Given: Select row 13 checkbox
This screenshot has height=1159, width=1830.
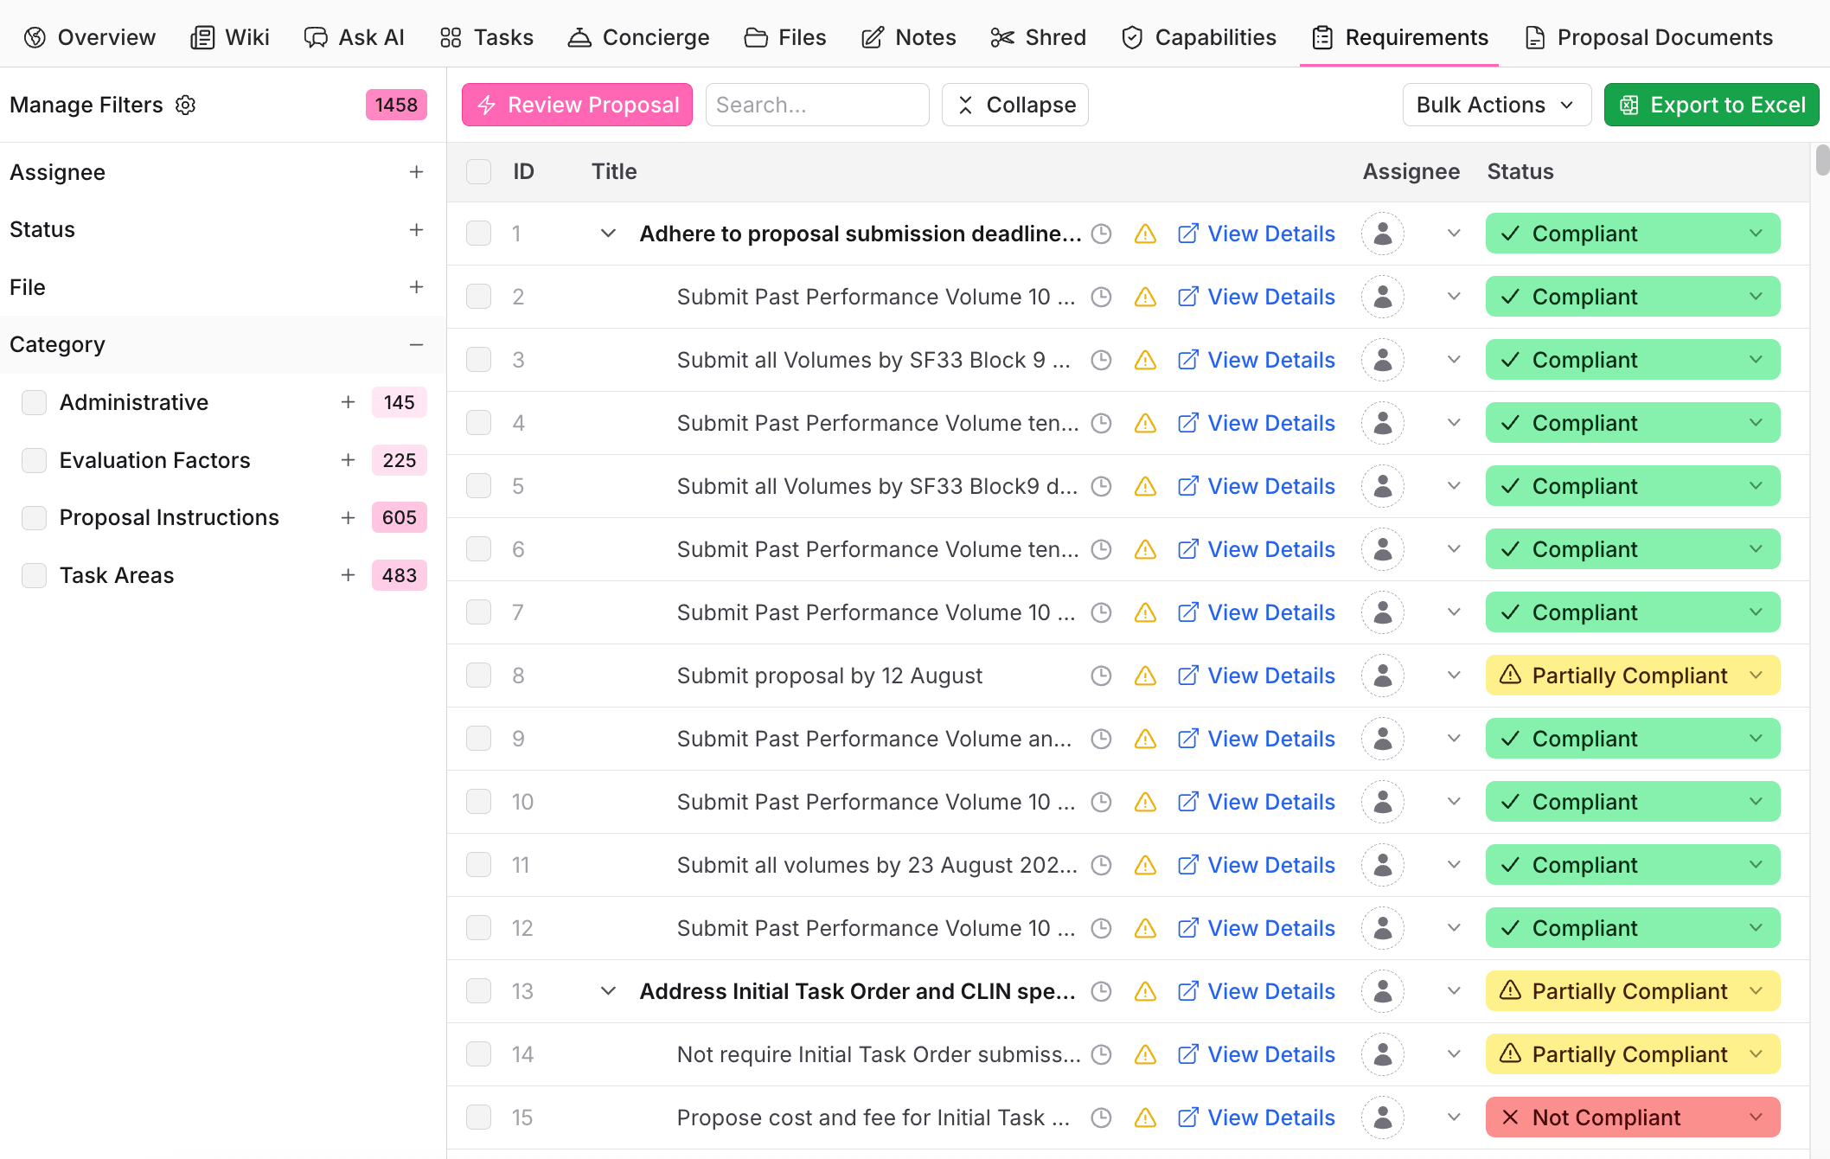Looking at the screenshot, I should tap(478, 991).
